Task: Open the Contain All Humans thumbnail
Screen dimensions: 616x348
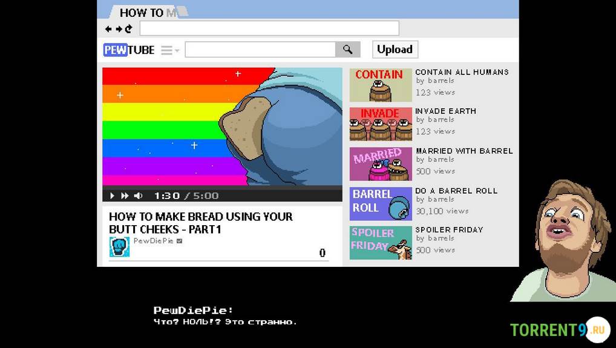Action: (x=381, y=85)
